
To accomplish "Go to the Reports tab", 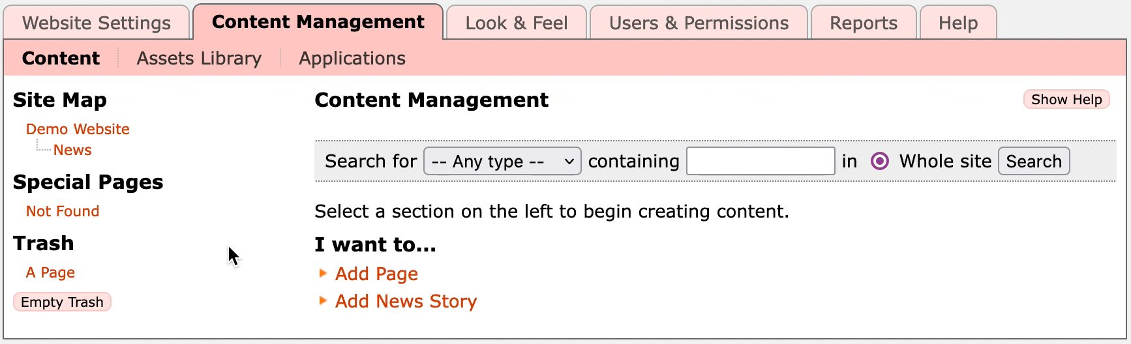I will [x=863, y=23].
